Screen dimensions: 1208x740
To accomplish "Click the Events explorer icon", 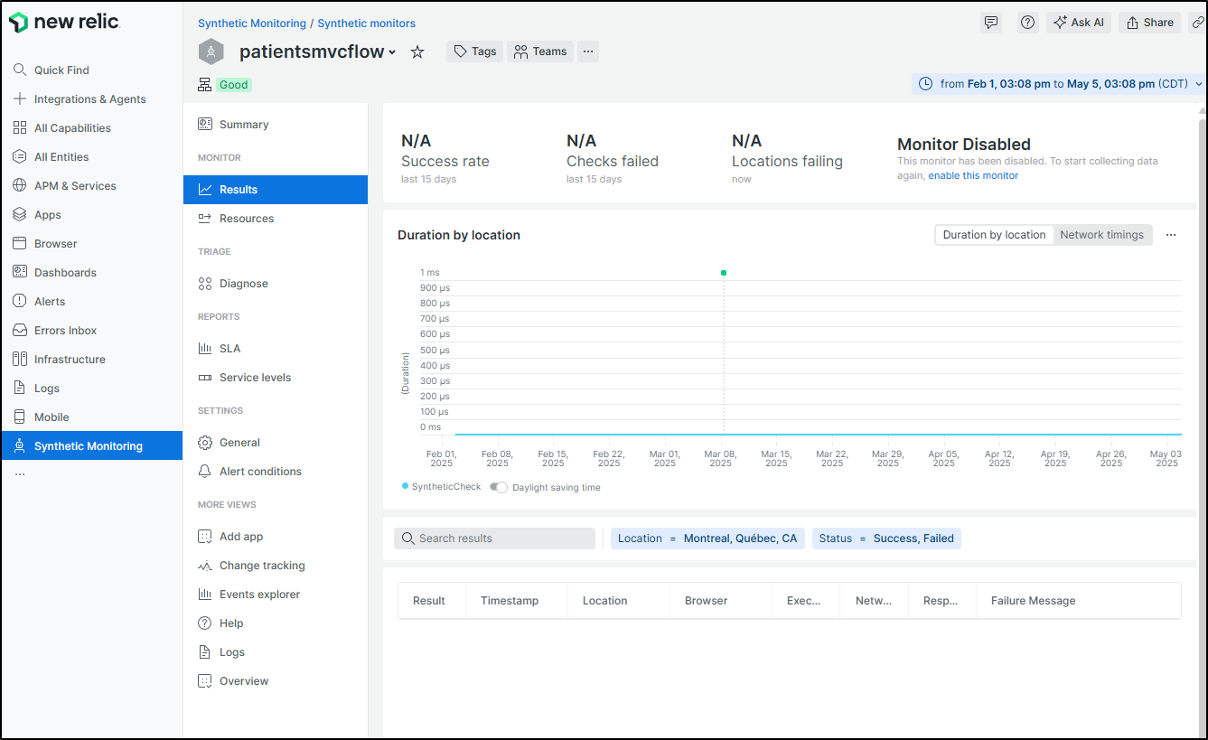I will (x=205, y=594).
